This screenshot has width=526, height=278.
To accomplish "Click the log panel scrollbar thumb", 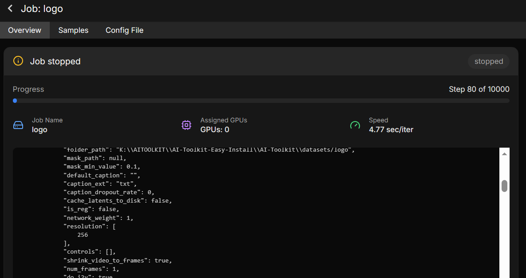I will pos(504,186).
